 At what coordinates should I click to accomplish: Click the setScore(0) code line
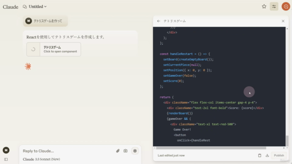click(x=173, y=81)
